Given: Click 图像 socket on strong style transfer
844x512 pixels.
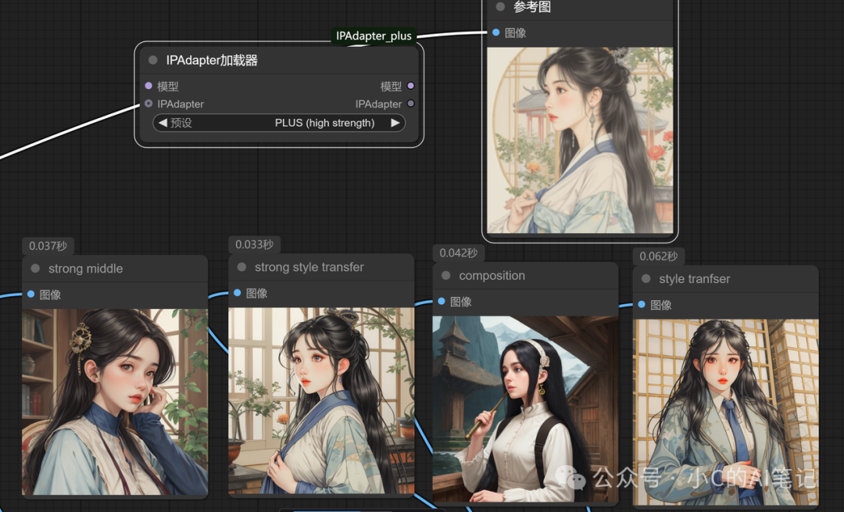Looking at the screenshot, I should pos(238,293).
